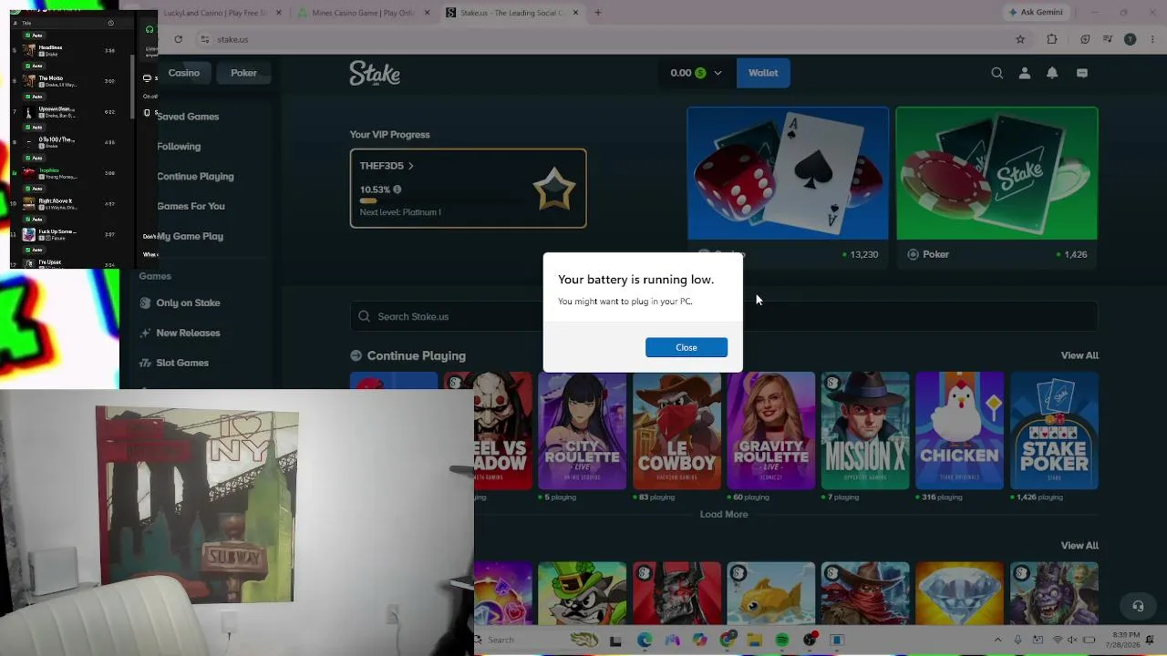Click the lower View All link
The height and width of the screenshot is (656, 1167).
[x=1079, y=546]
